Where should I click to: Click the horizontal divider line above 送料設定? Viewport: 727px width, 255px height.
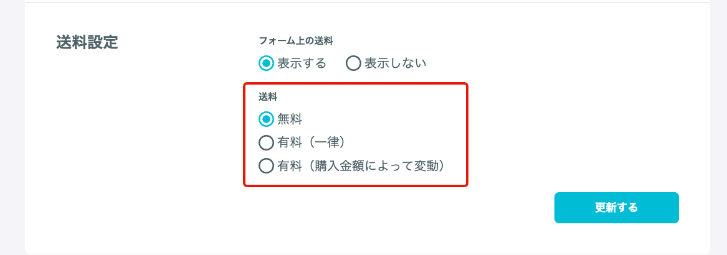367,2
